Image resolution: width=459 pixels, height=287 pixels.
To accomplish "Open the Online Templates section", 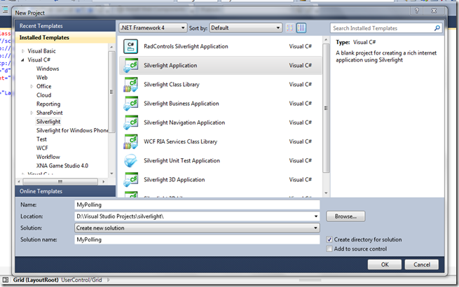I will (65, 191).
